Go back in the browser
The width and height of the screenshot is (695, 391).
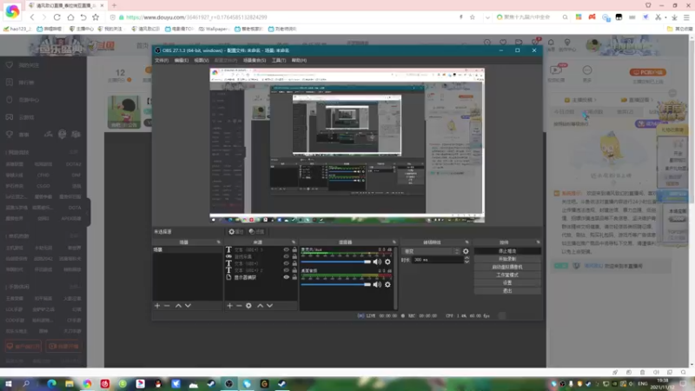pos(32,17)
